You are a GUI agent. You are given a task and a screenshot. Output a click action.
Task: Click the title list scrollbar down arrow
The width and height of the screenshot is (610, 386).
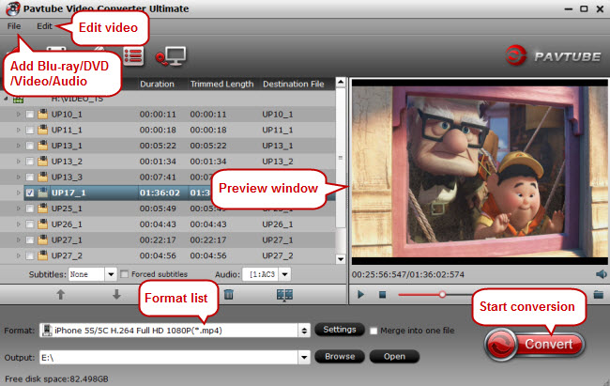(x=341, y=259)
